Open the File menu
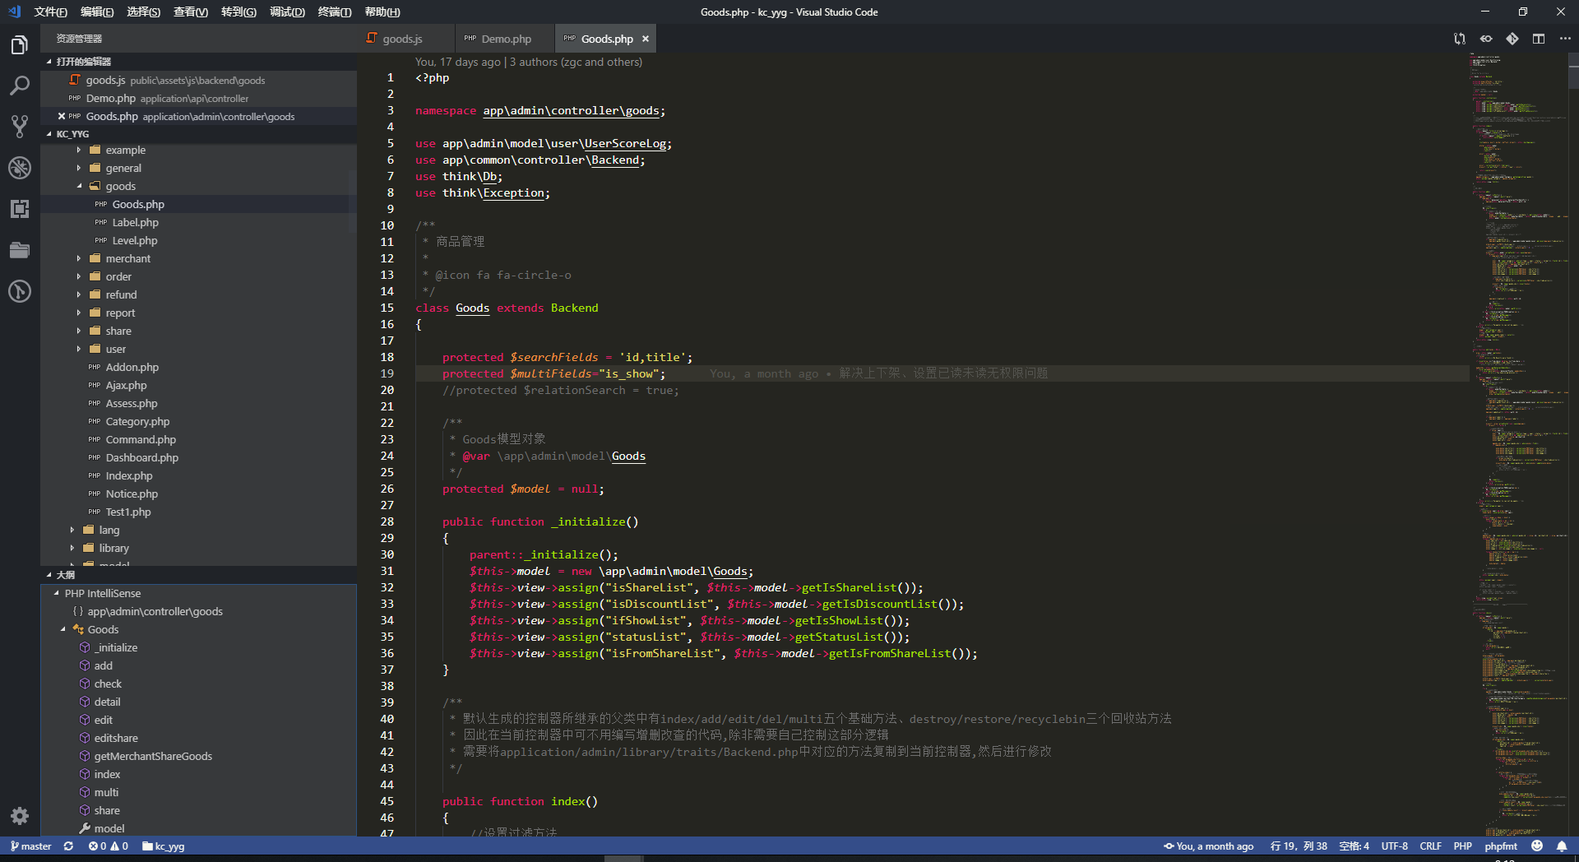The width and height of the screenshot is (1579, 862). coord(51,12)
